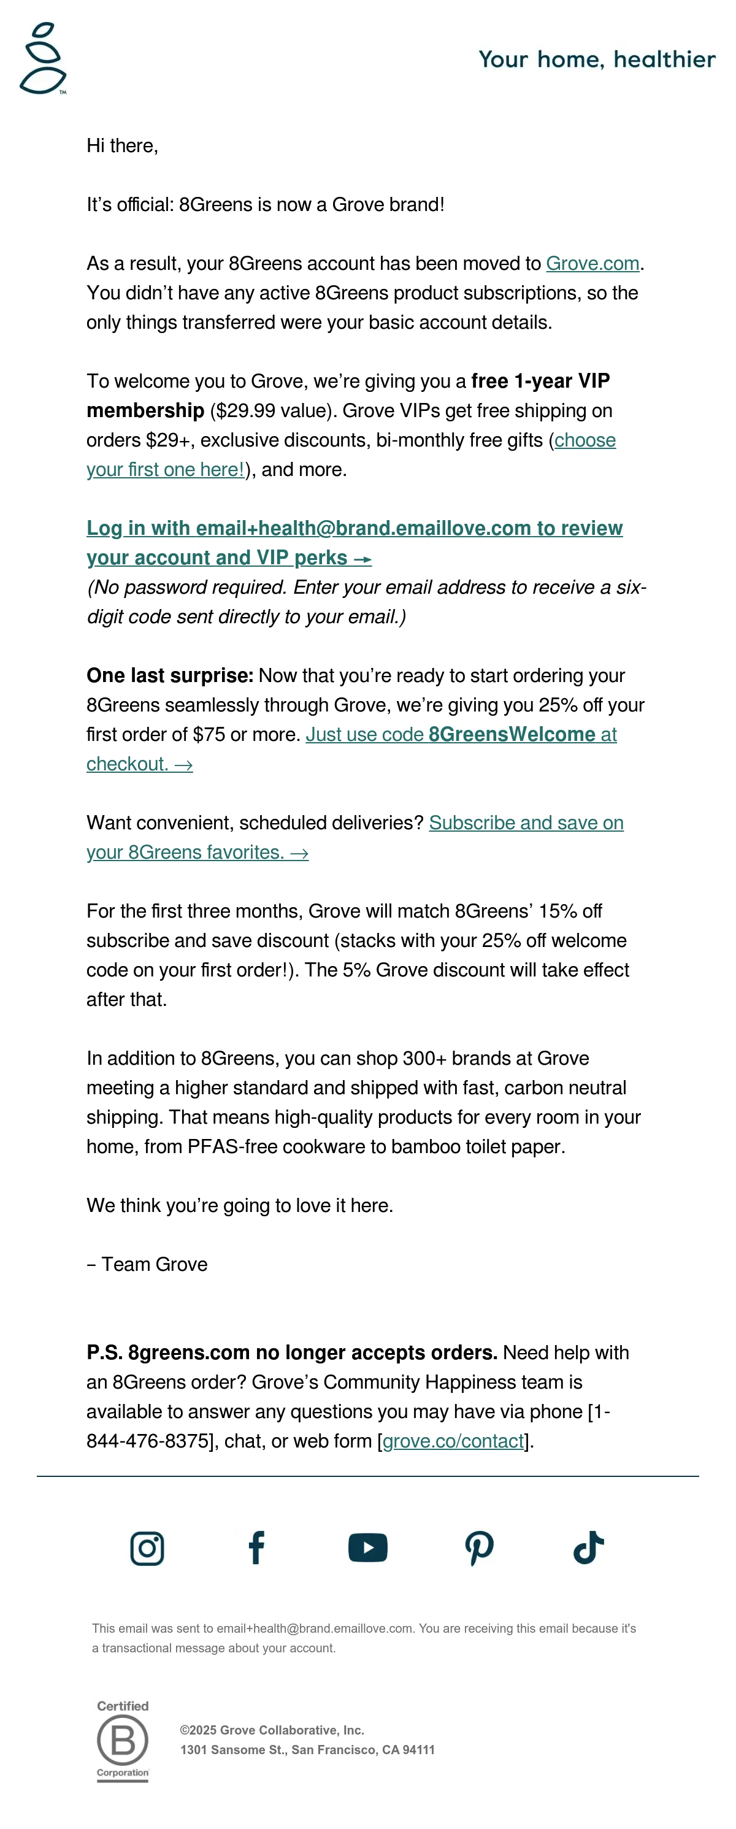This screenshot has height=1829, width=736.
Task: Click the bold 'P.S. 8greens.com no longer accepts orders' text
Action: point(292,1352)
